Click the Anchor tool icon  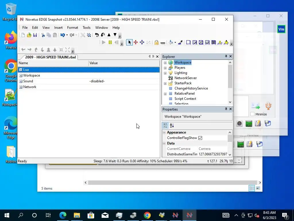[x=163, y=43]
